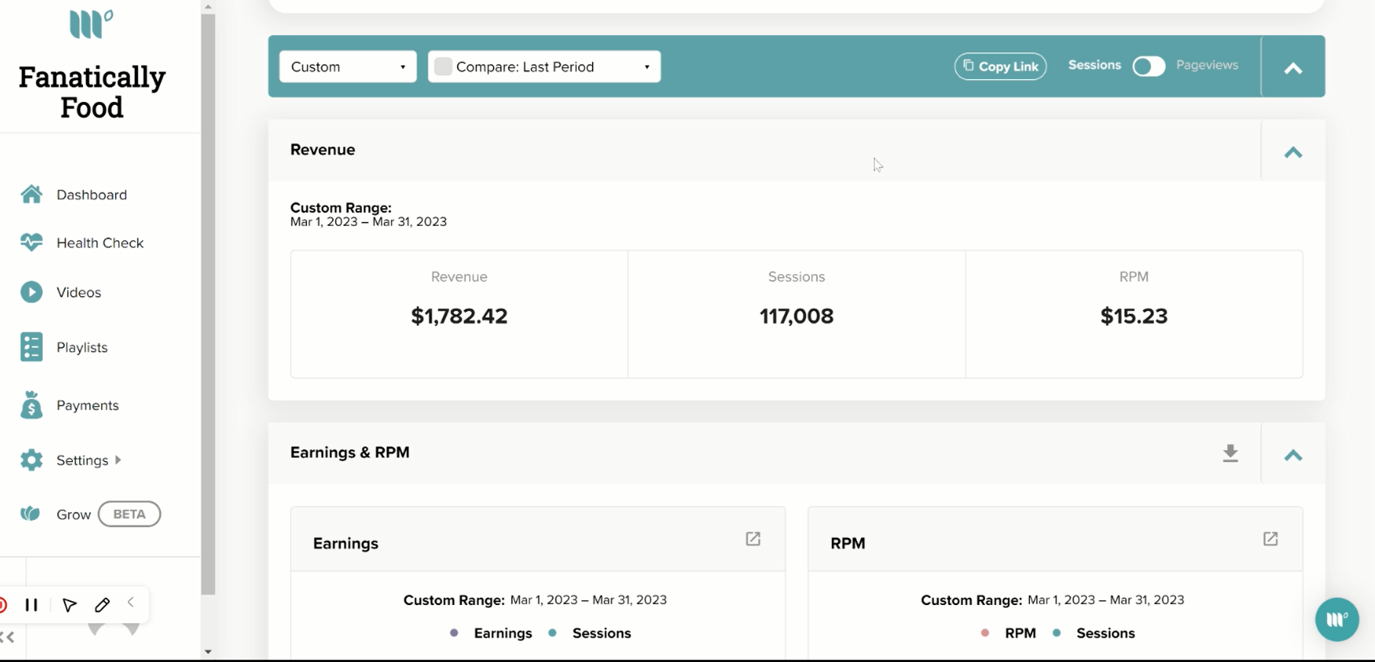Screen dimensions: 1375x662
Task: Open Videos menu item
Action: 78,292
